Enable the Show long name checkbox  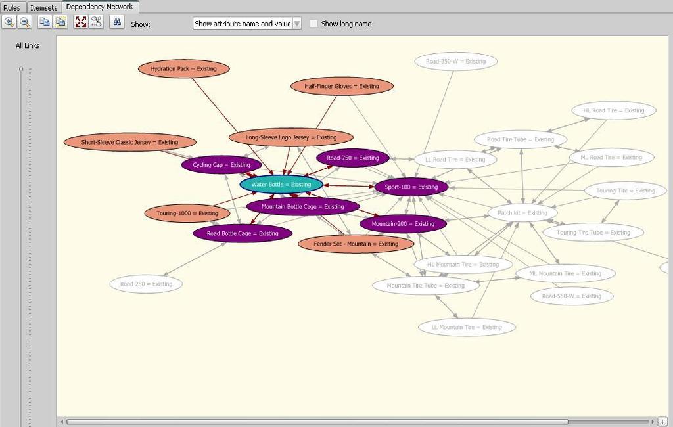(x=313, y=24)
